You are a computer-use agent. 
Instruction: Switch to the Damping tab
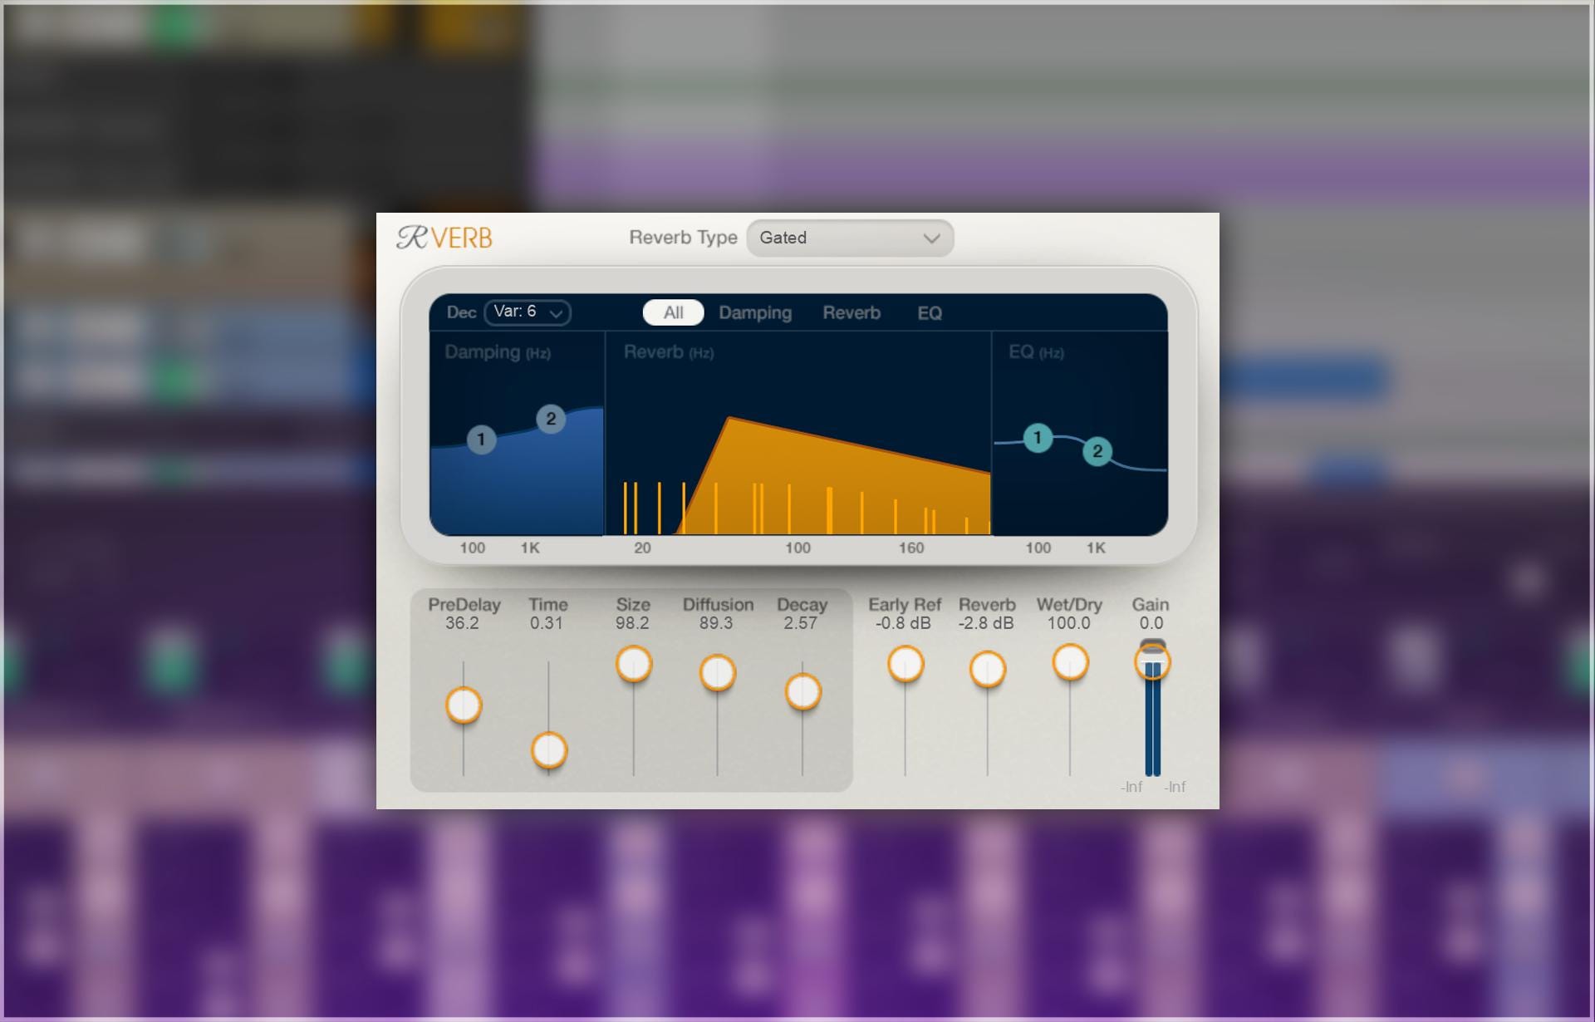[755, 312]
